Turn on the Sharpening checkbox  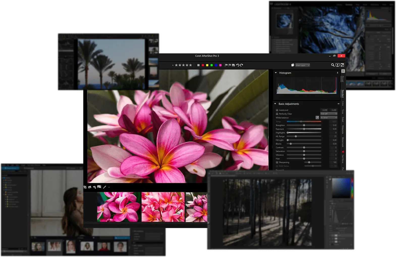pos(277,162)
